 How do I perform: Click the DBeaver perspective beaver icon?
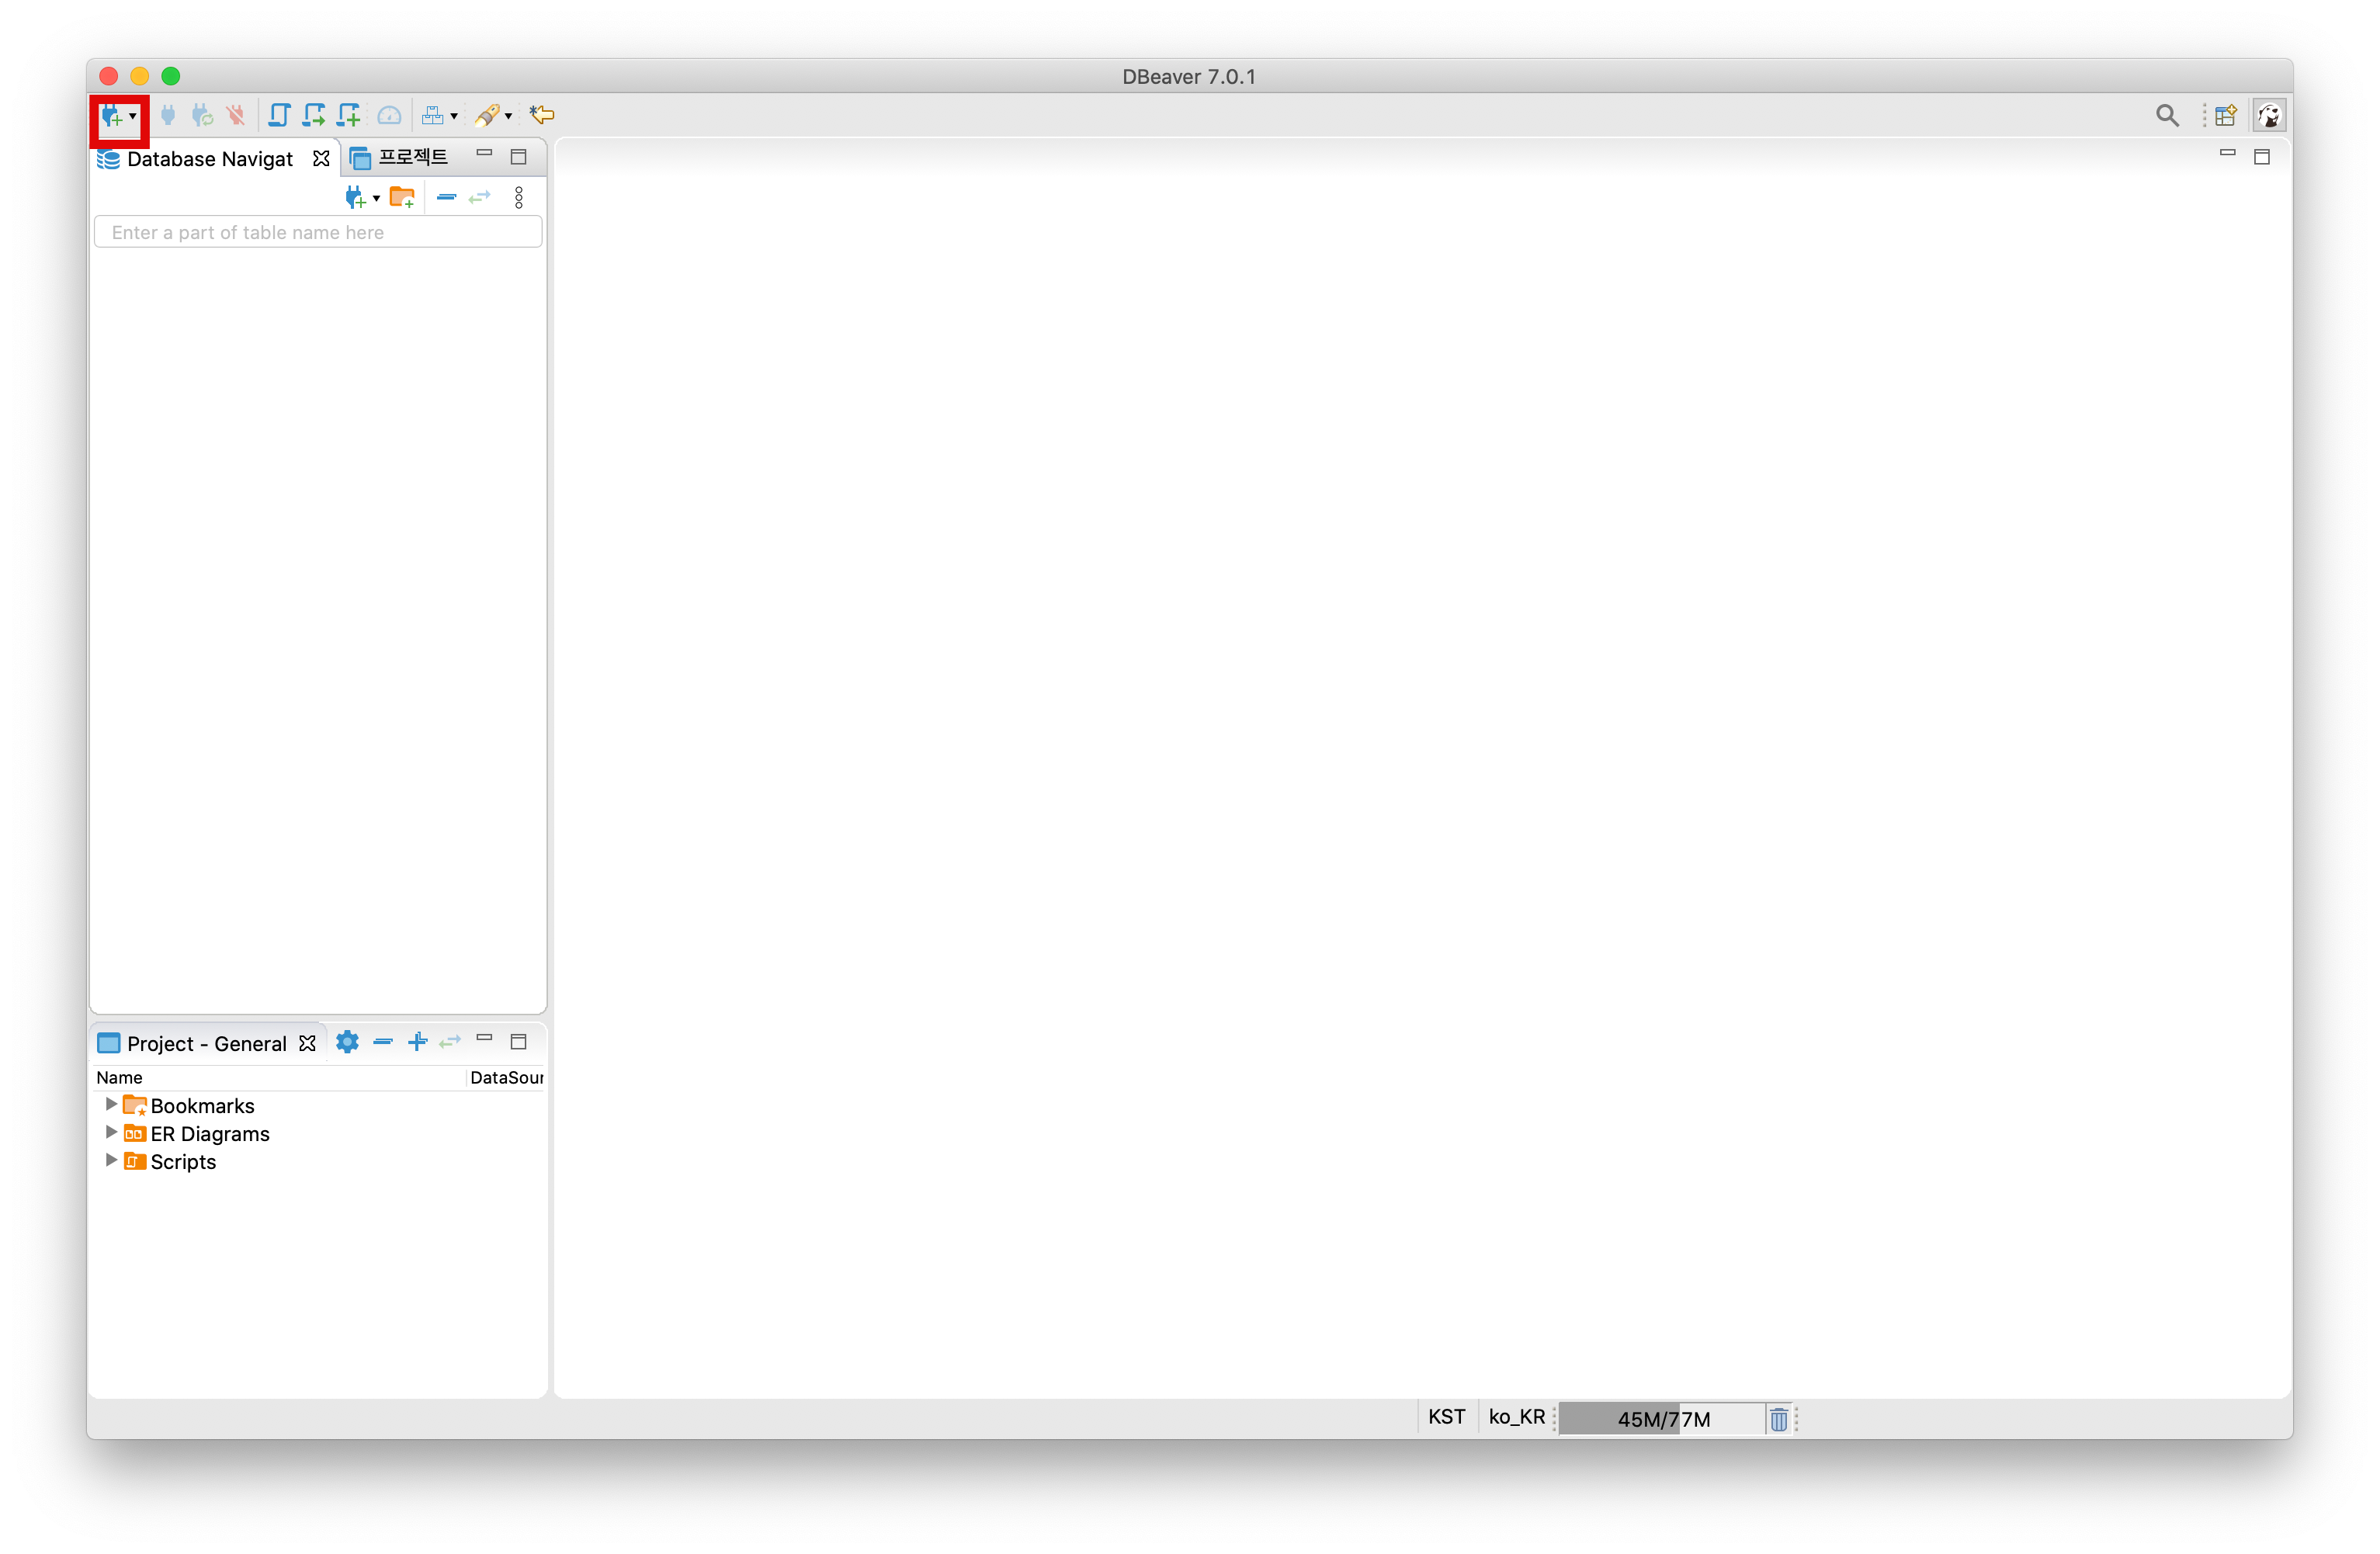2268,116
